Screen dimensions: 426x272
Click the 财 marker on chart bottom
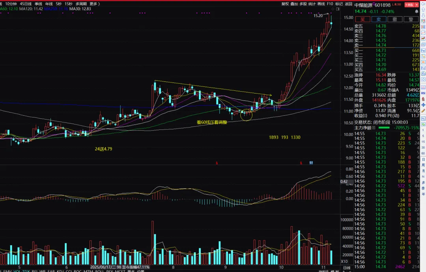(311, 163)
